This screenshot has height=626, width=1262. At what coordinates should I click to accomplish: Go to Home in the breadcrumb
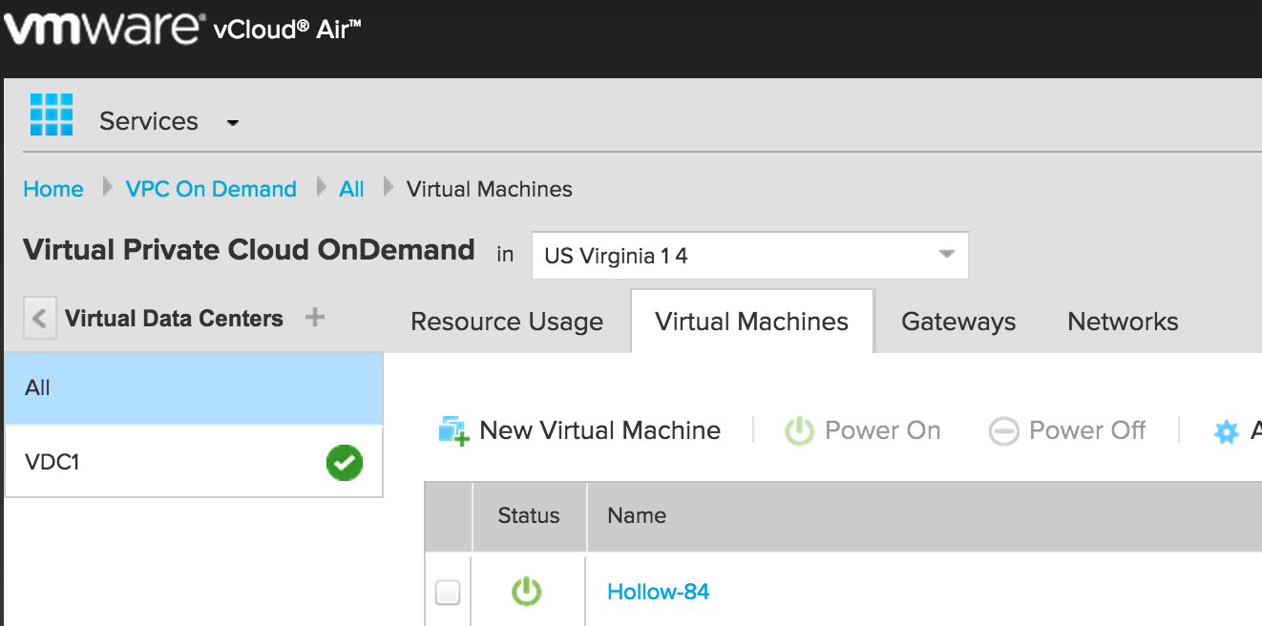(53, 189)
